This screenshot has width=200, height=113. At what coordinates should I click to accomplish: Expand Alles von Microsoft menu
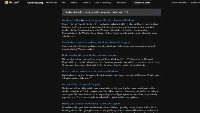(180, 3)
